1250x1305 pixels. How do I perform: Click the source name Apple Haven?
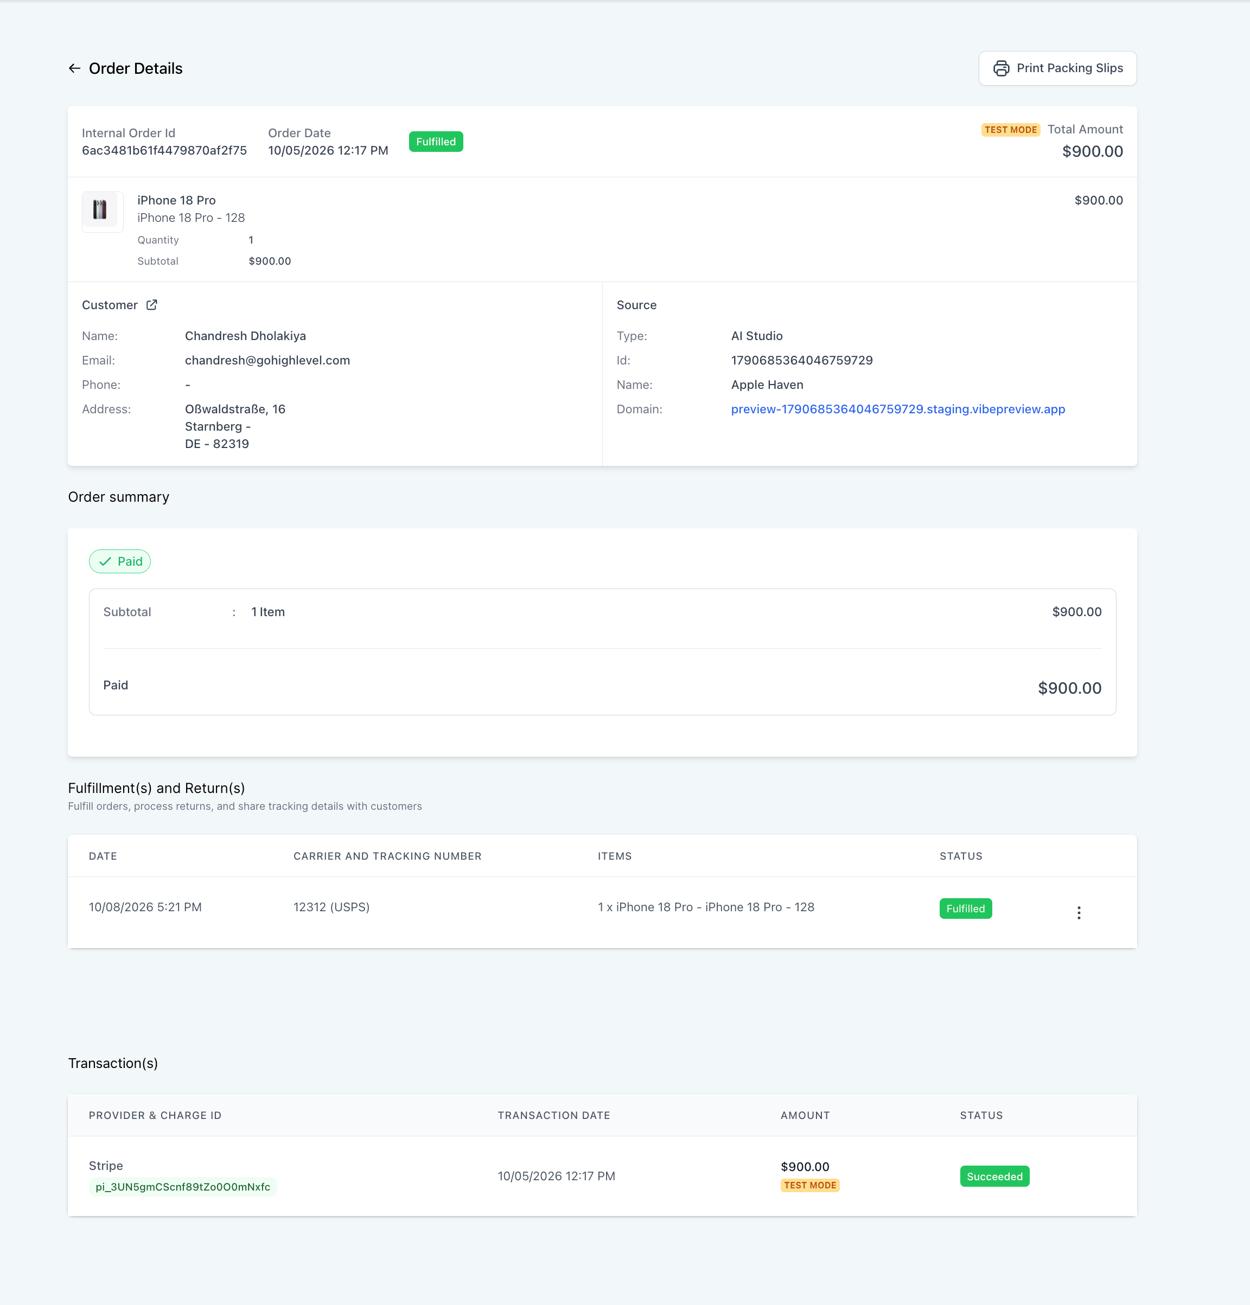tap(767, 385)
